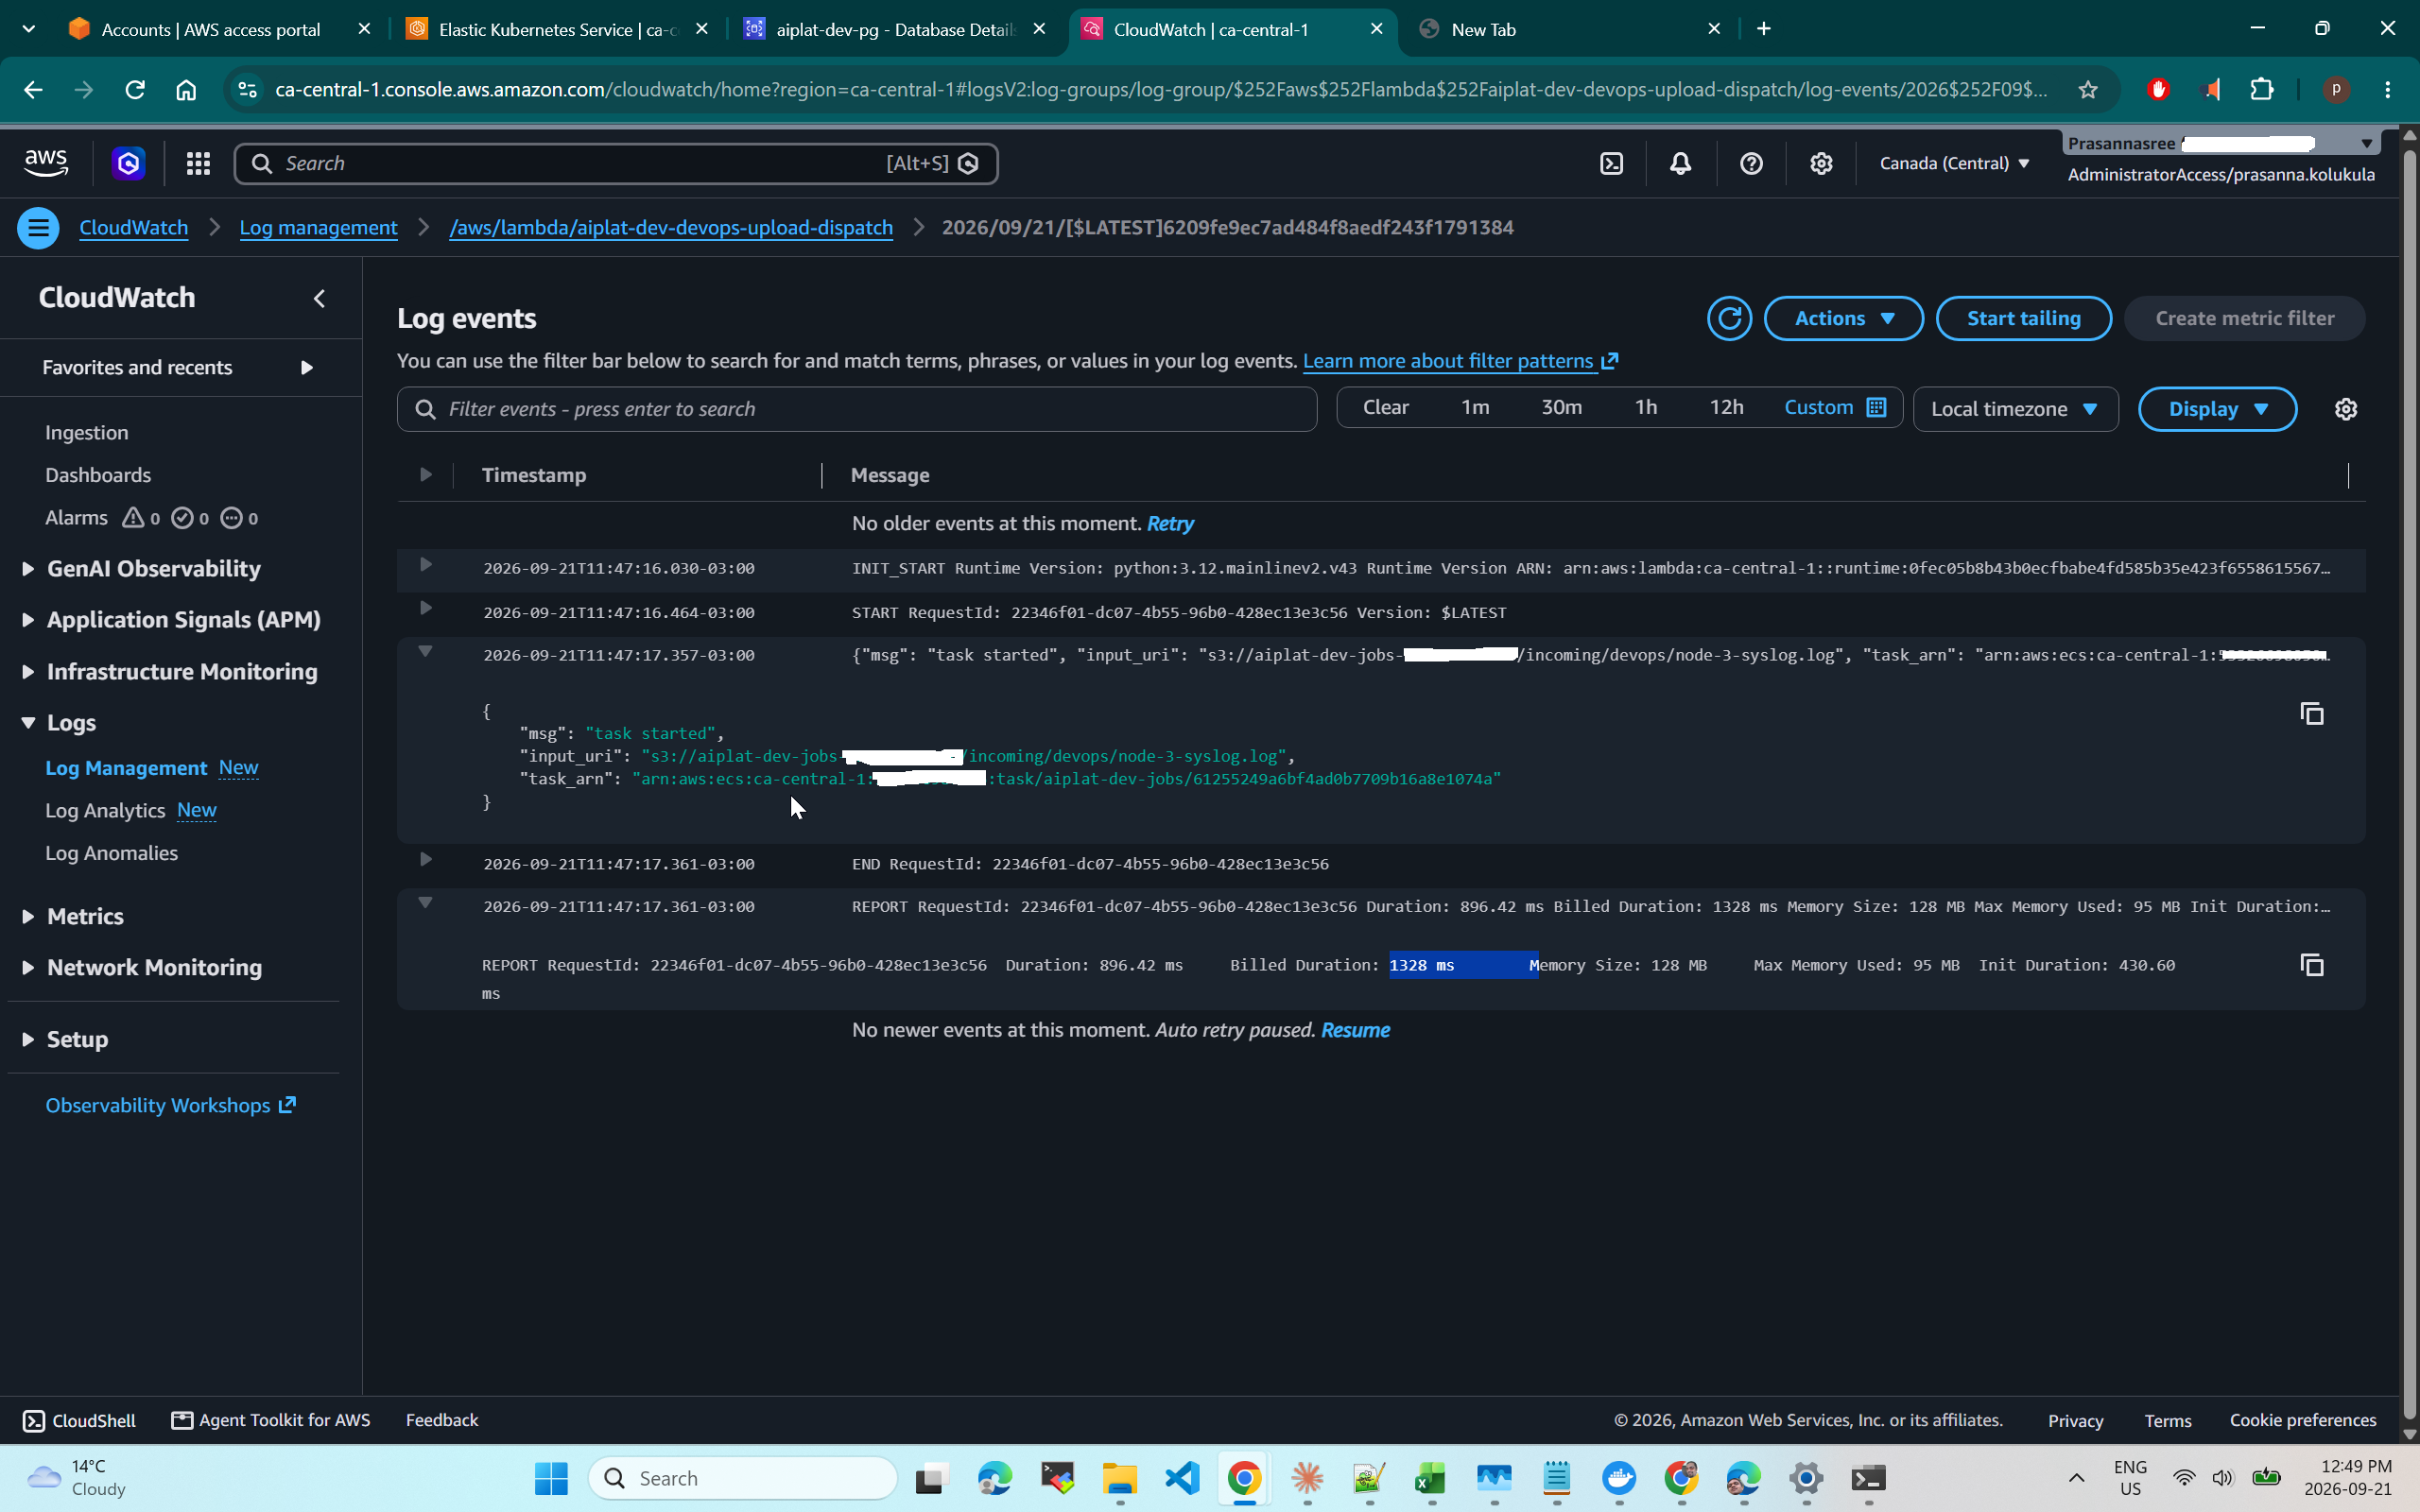This screenshot has height=1512, width=2420.
Task: Open Learn more about filter patterns
Action: tap(1459, 361)
